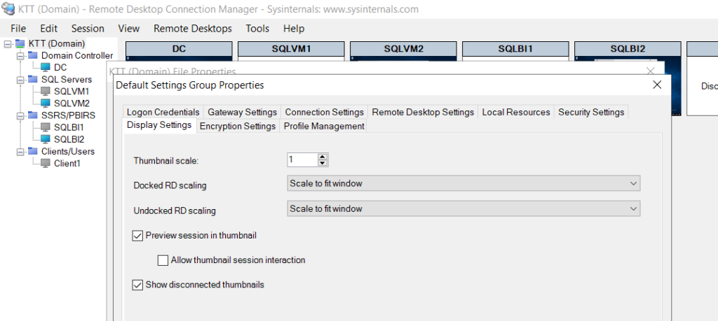Click the Client1 monitor icon
The width and height of the screenshot is (718, 321).
tap(46, 163)
